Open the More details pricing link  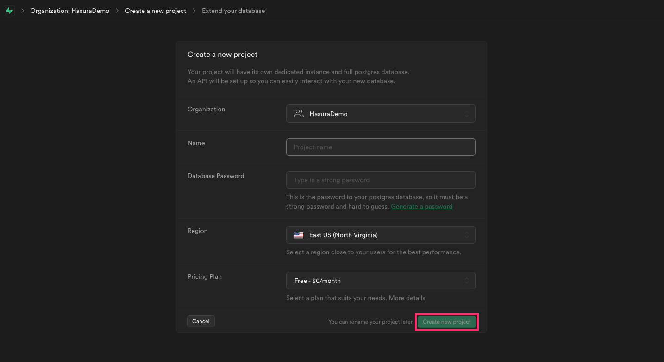tap(407, 298)
